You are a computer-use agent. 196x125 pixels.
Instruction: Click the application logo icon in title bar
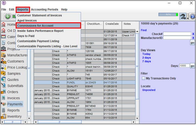tap(4, 3)
